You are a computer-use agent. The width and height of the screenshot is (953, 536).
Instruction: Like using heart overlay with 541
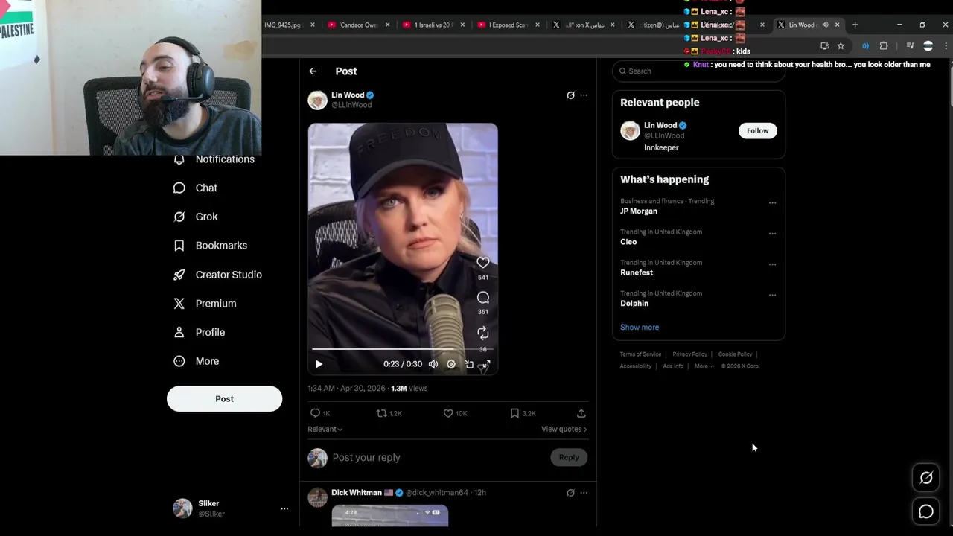pyautogui.click(x=483, y=263)
